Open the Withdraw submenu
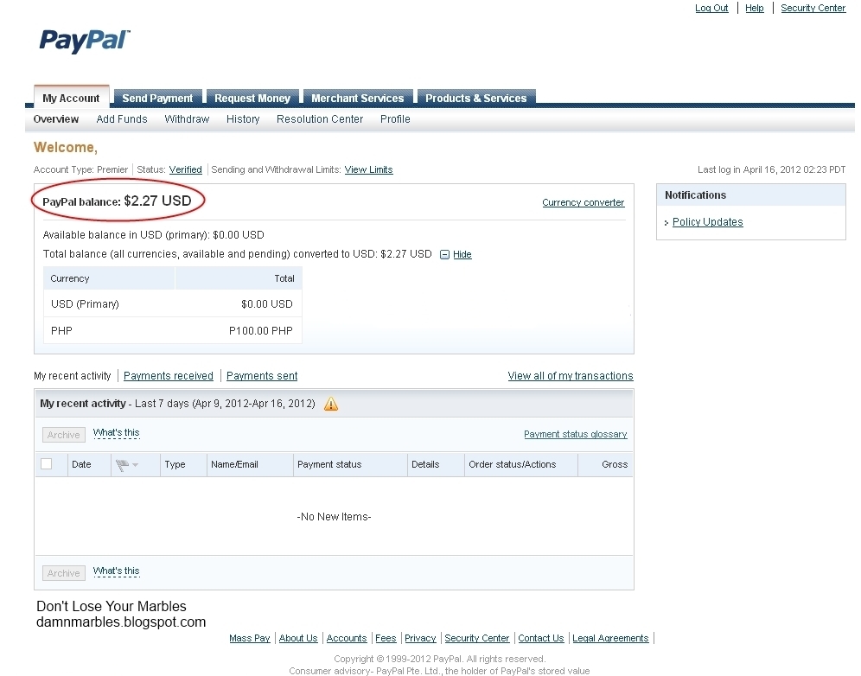The width and height of the screenshot is (861, 676). click(x=187, y=119)
